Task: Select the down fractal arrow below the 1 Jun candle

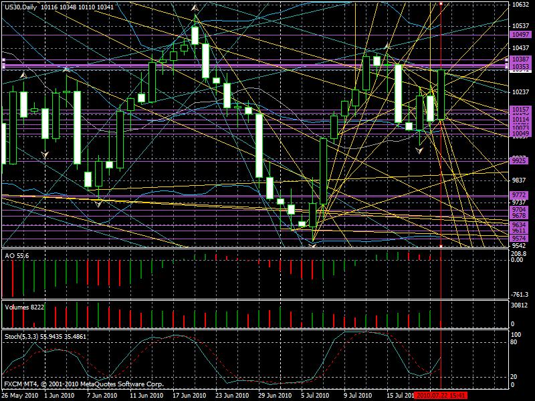Action: pyautogui.click(x=45, y=155)
